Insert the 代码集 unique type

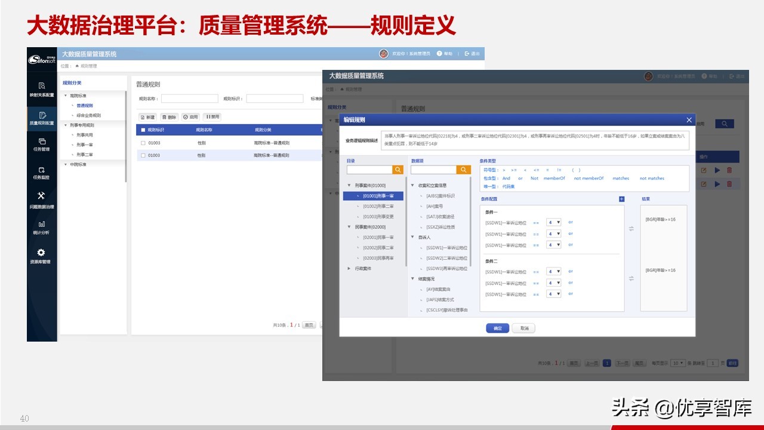[509, 186]
